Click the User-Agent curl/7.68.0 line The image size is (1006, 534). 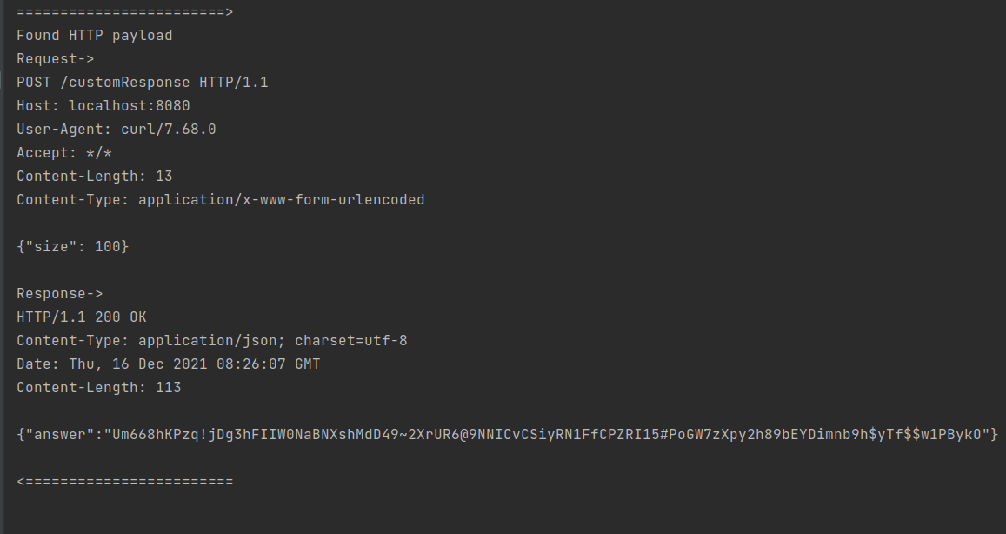tap(117, 129)
